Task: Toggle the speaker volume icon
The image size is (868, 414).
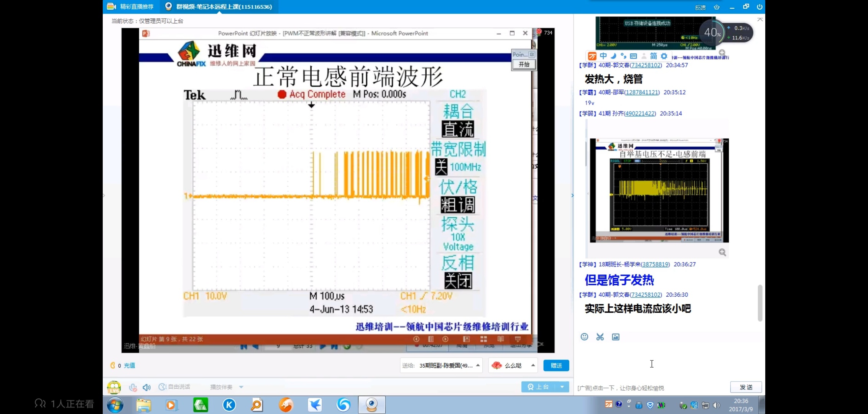Action: pos(146,387)
